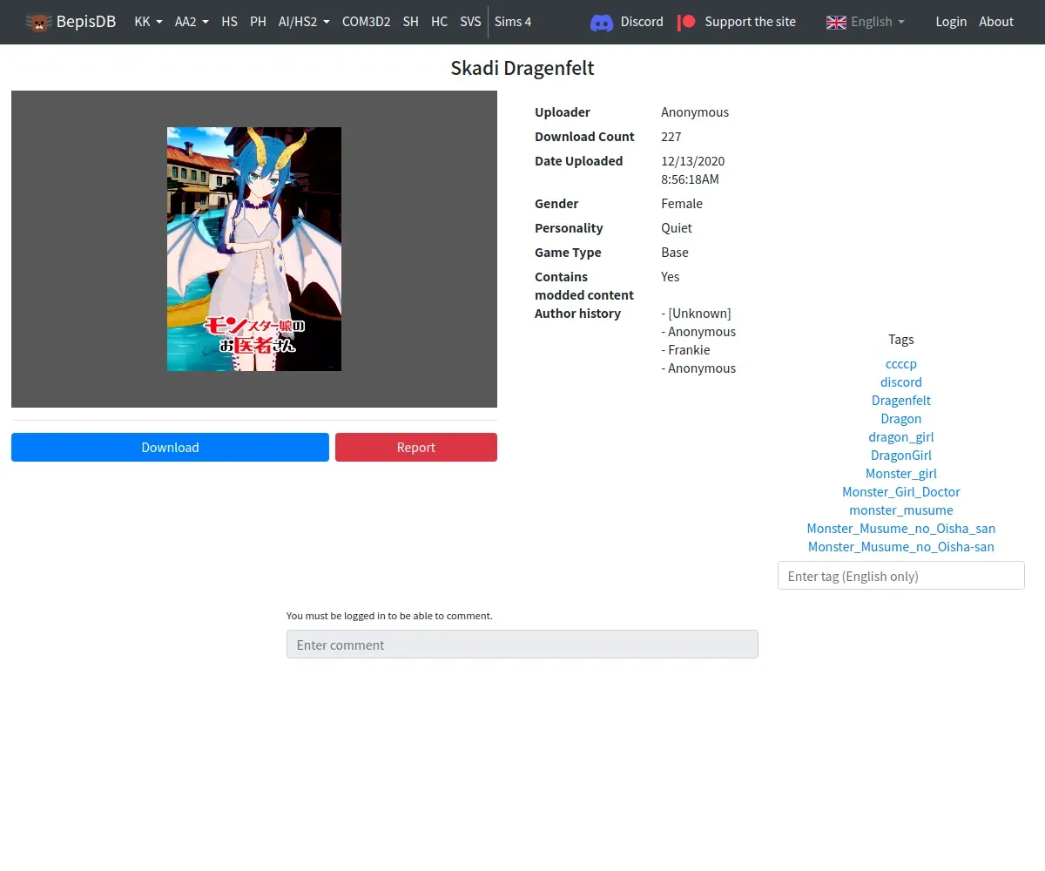This screenshot has width=1045, height=871.
Task: Open the DragonGirl tag
Action: [901, 456]
